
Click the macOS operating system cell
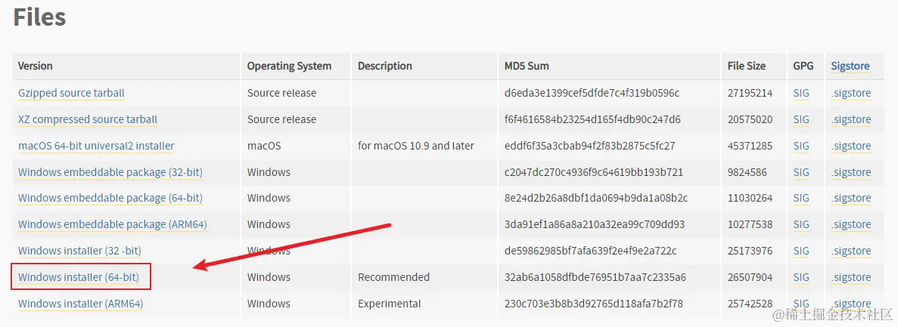[264, 146]
